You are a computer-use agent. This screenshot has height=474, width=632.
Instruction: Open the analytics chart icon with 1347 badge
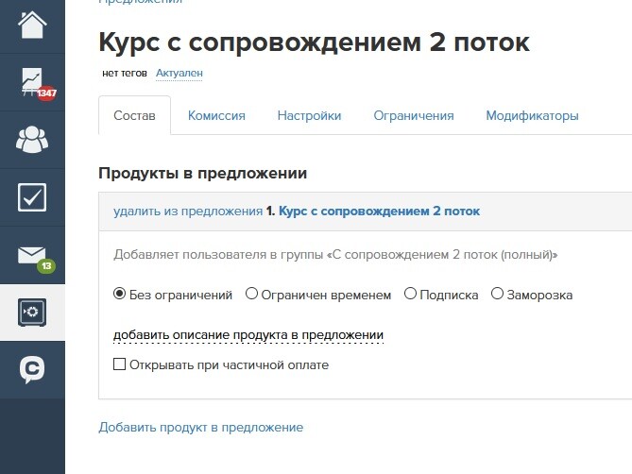click(32, 82)
